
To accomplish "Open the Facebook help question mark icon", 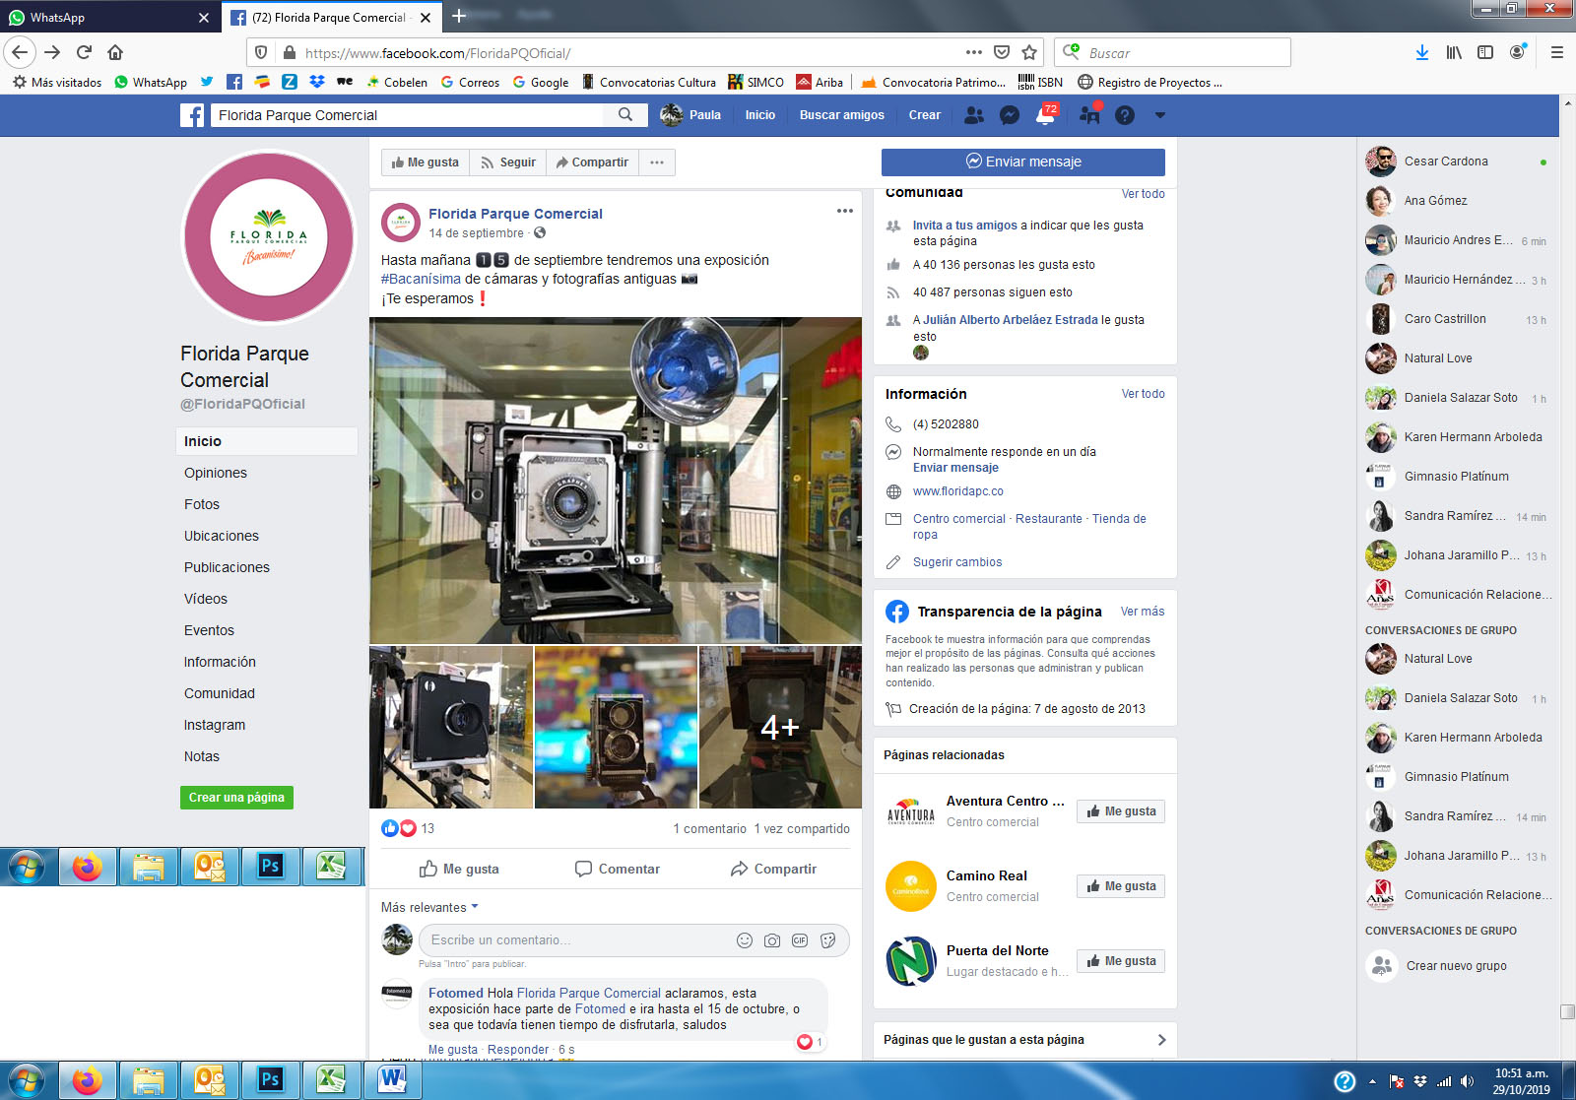I will pos(1125,115).
